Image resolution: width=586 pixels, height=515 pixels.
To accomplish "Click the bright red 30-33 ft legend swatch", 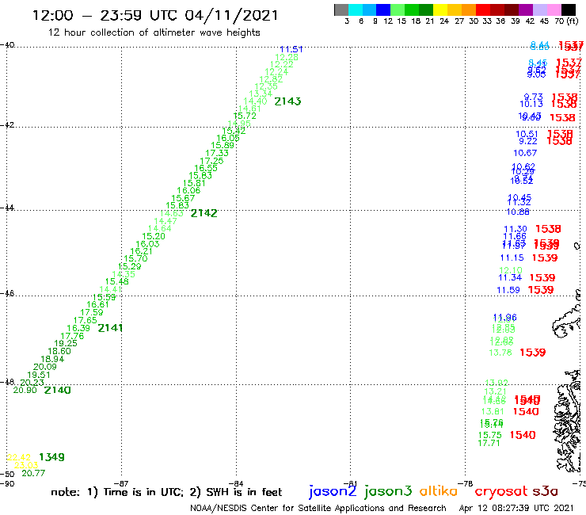I will (x=483, y=10).
